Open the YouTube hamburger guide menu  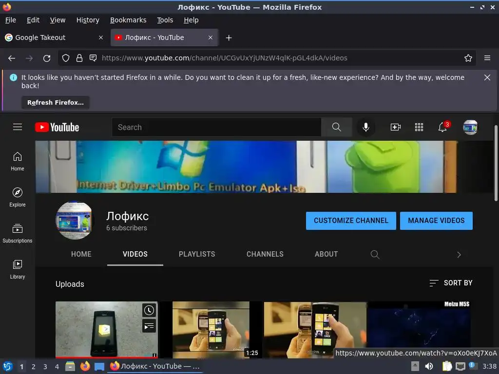(18, 127)
